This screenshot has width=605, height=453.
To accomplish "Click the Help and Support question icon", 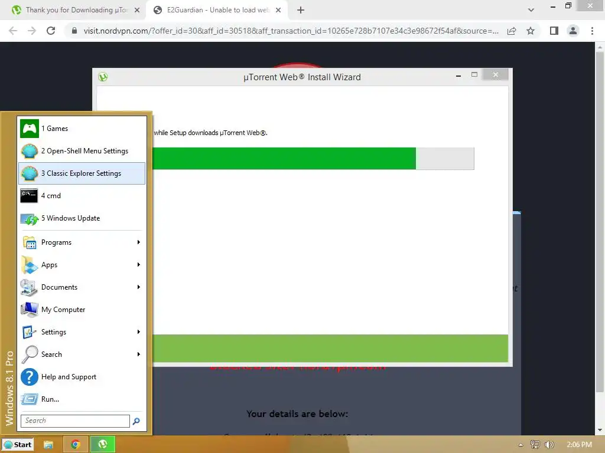I will pyautogui.click(x=30, y=377).
